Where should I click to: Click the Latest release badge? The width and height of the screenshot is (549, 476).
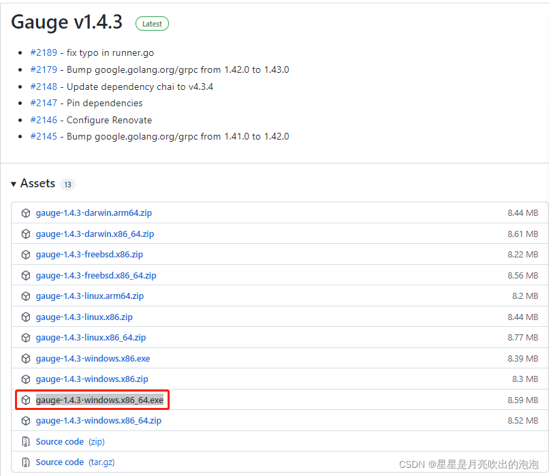click(152, 24)
